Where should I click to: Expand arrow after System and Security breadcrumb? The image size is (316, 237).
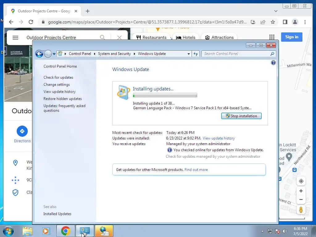click(x=135, y=54)
